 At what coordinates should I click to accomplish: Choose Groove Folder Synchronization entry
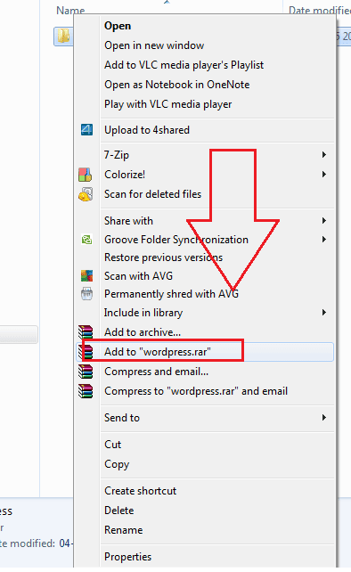176,240
